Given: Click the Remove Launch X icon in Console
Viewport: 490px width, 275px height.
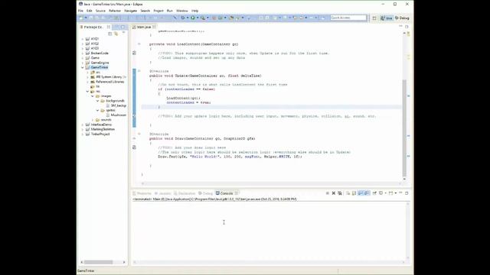Looking at the screenshot, I should tap(334, 193).
